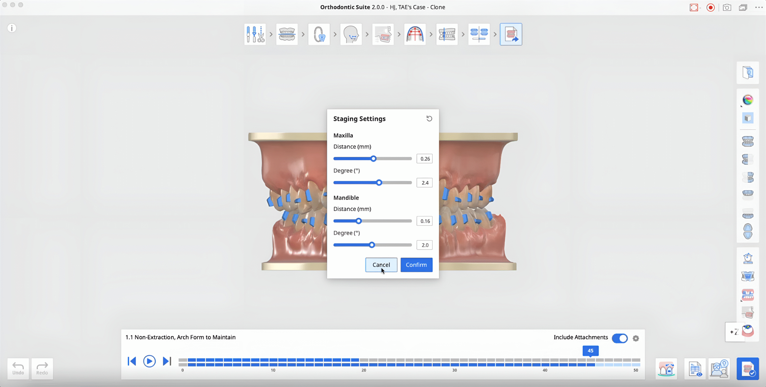The image size is (766, 387).
Task: Click the Maxilla Distance value field 0.26
Action: tap(425, 159)
